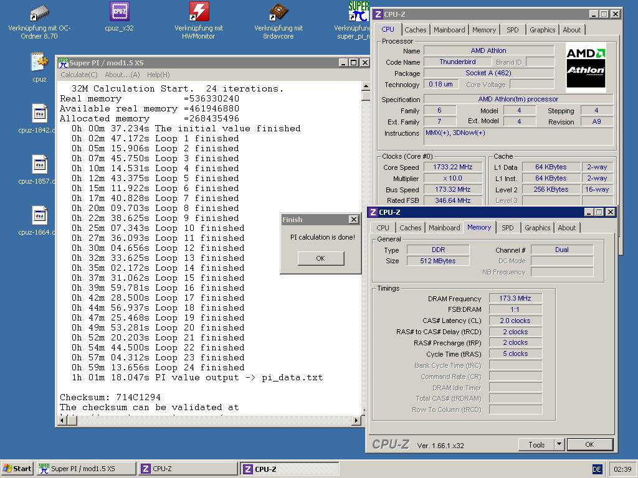Select the cpuz-1864 file icon on desktop

point(39,215)
